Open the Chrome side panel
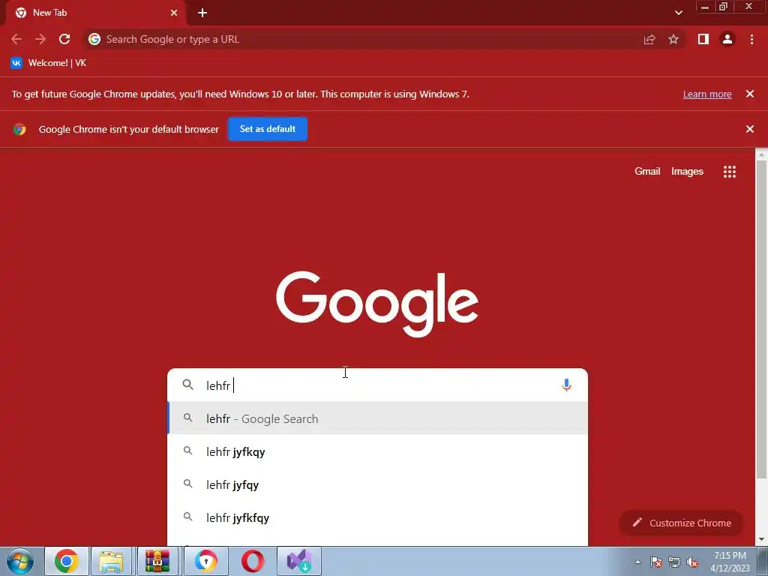This screenshot has width=768, height=576. point(703,39)
